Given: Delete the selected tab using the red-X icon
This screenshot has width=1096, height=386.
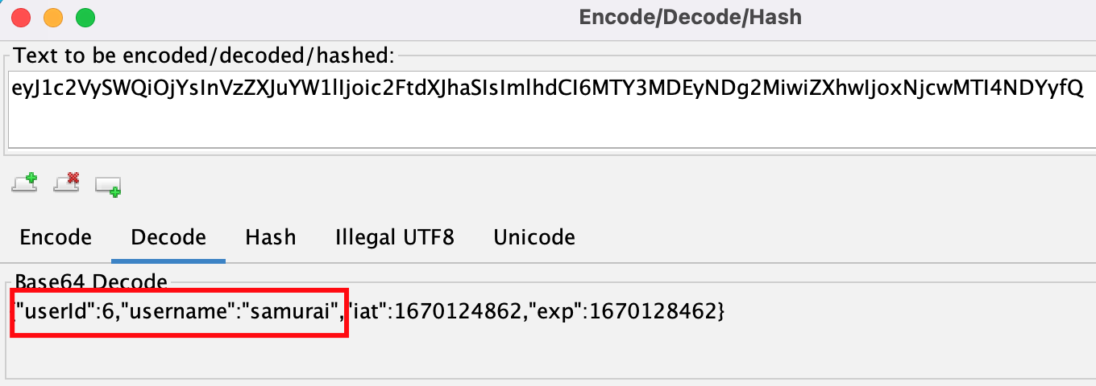Looking at the screenshot, I should pos(66,183).
